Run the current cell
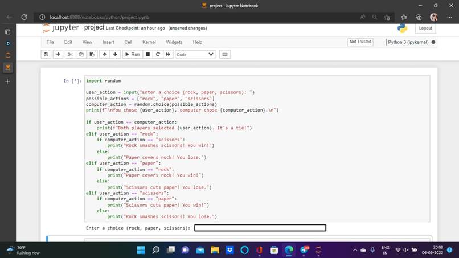 [132, 54]
